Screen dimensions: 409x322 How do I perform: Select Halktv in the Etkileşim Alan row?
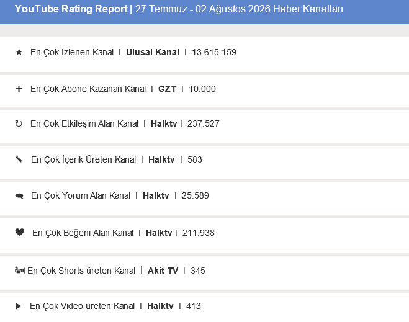click(164, 123)
